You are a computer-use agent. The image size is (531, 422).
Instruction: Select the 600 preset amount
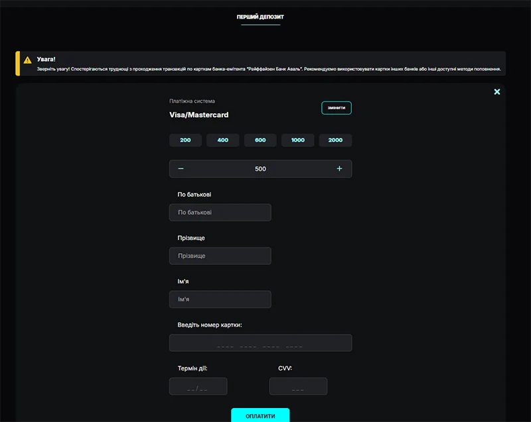[x=260, y=140]
